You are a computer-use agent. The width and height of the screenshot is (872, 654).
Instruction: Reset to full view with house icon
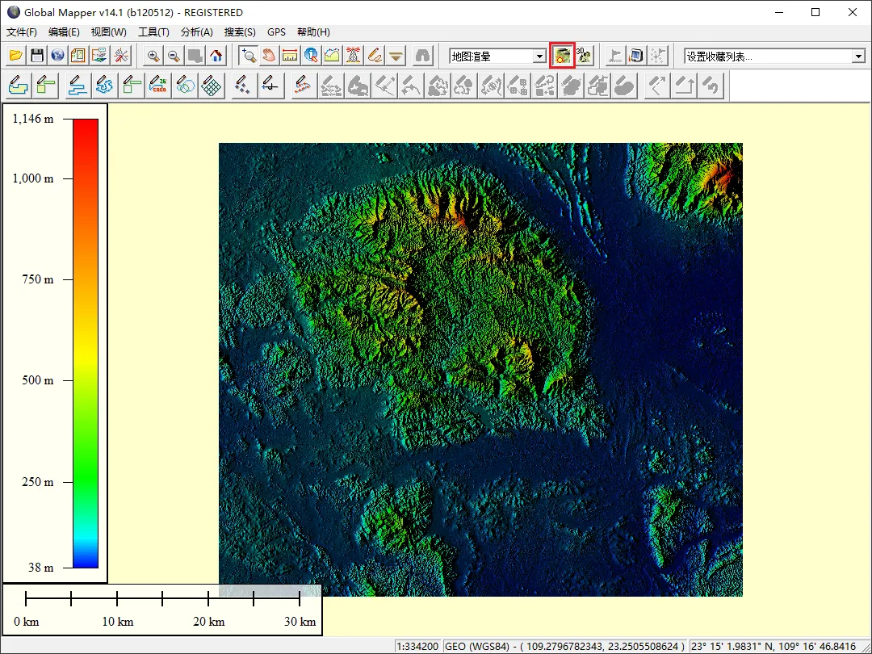click(216, 56)
